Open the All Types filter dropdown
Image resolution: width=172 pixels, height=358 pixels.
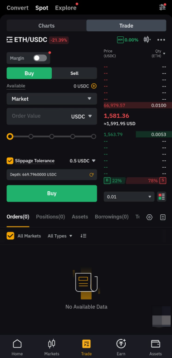pos(60,236)
